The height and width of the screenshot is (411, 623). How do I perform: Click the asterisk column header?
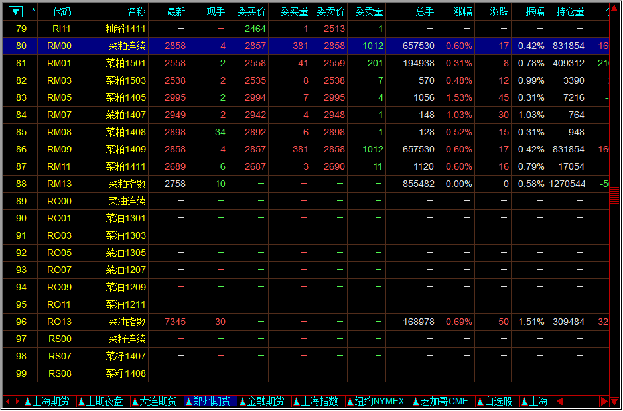coord(34,11)
